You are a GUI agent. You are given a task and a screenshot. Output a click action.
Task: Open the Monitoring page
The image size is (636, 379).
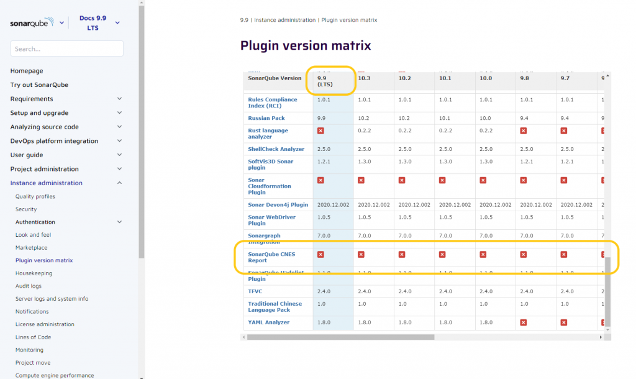point(29,350)
